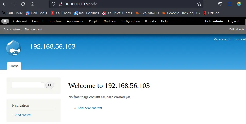Click the insecure connection padlock icon
This screenshot has width=246, height=124.
[61, 4]
